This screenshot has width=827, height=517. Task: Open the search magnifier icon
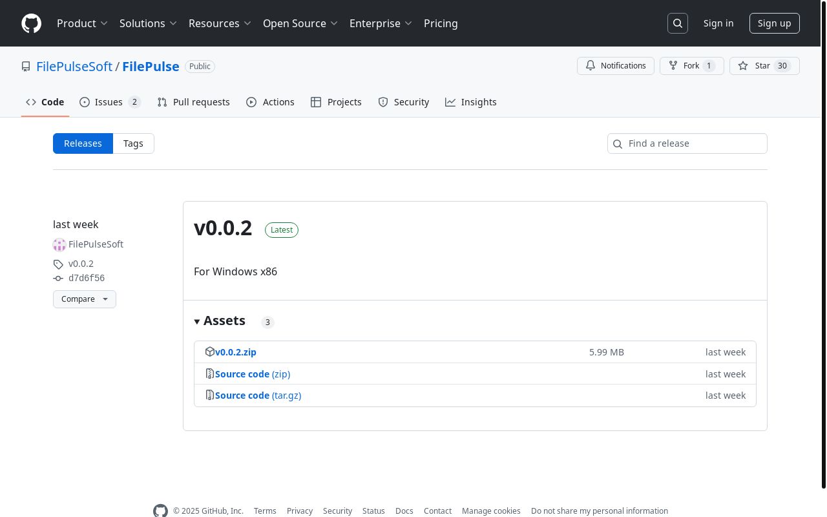(x=677, y=23)
